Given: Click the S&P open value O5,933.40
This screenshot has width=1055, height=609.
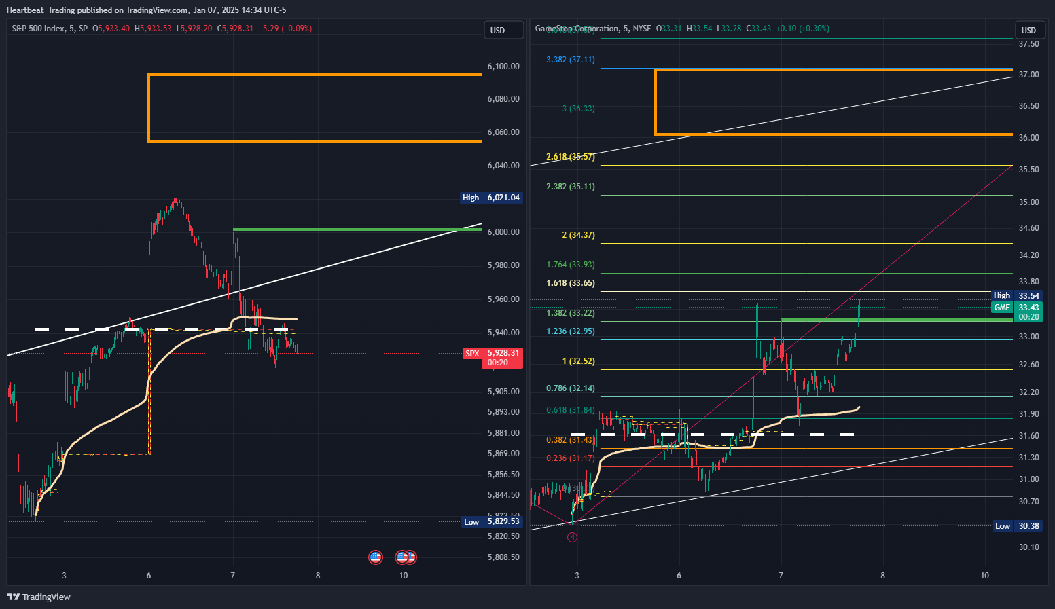Looking at the screenshot, I should pyautogui.click(x=111, y=29).
